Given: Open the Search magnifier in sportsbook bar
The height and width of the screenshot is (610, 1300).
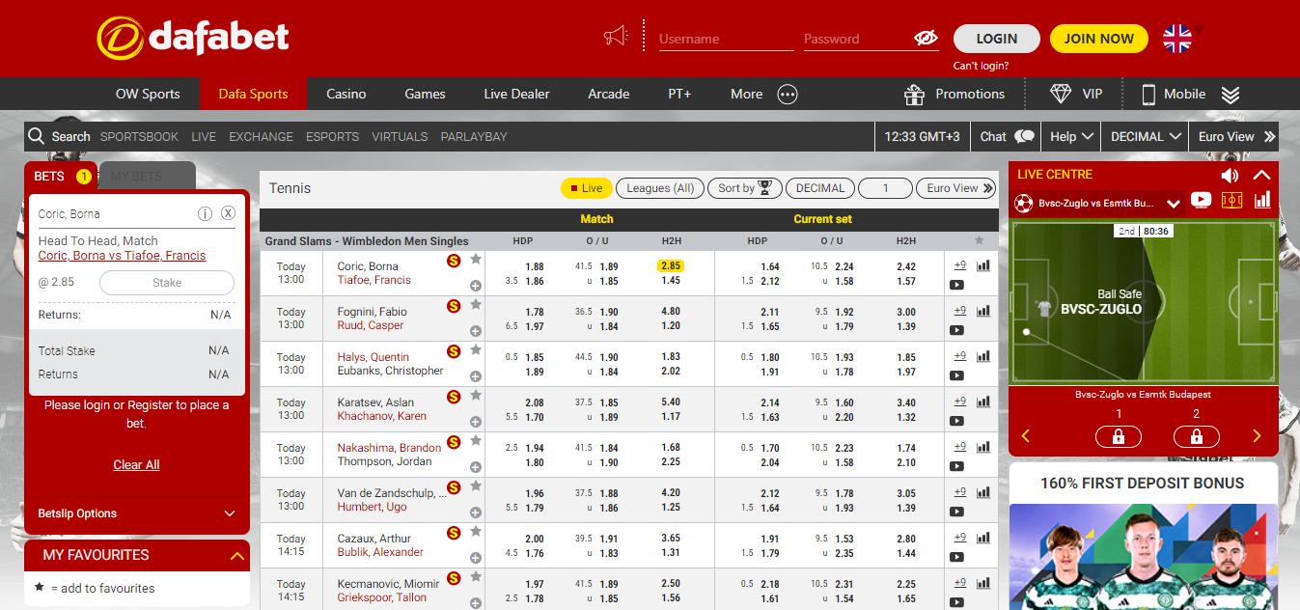Looking at the screenshot, I should (x=37, y=136).
